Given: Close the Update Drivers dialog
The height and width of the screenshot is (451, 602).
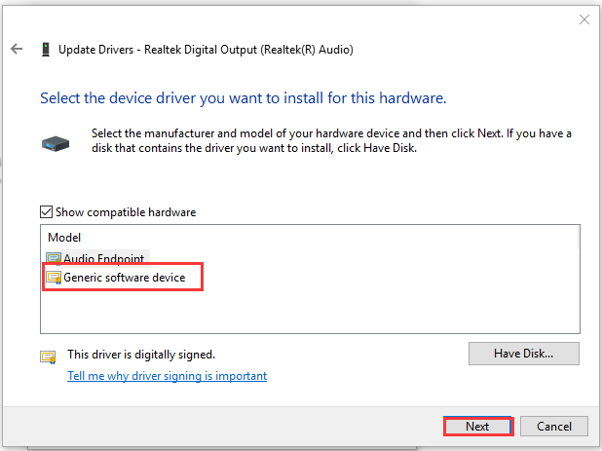Looking at the screenshot, I should [583, 19].
